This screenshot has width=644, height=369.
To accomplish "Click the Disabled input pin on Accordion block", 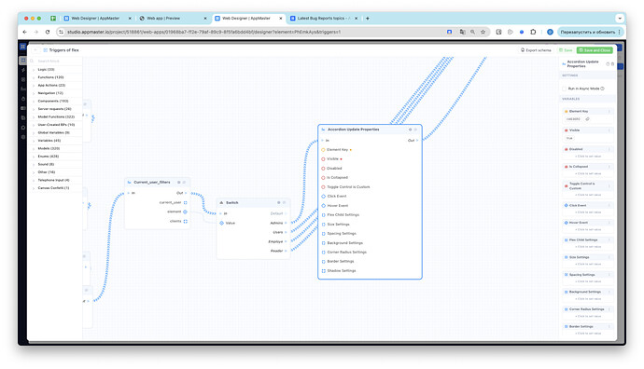I will click(323, 169).
